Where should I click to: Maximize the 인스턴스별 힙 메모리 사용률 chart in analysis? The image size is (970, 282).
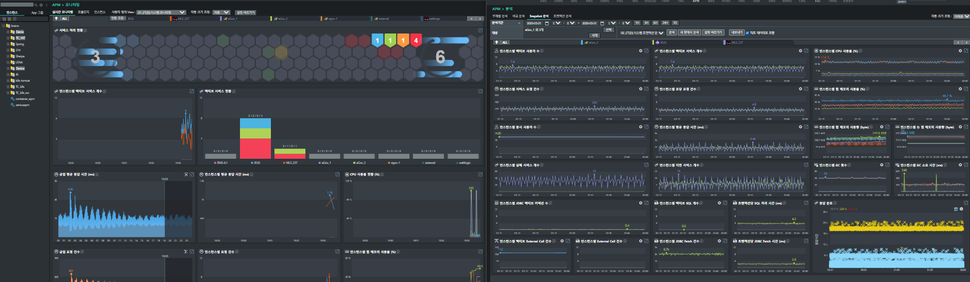965,89
